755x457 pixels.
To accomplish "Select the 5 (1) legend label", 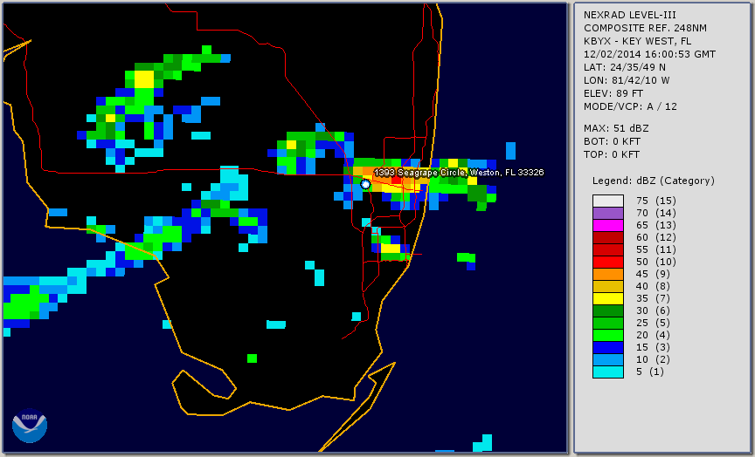I will tap(649, 372).
